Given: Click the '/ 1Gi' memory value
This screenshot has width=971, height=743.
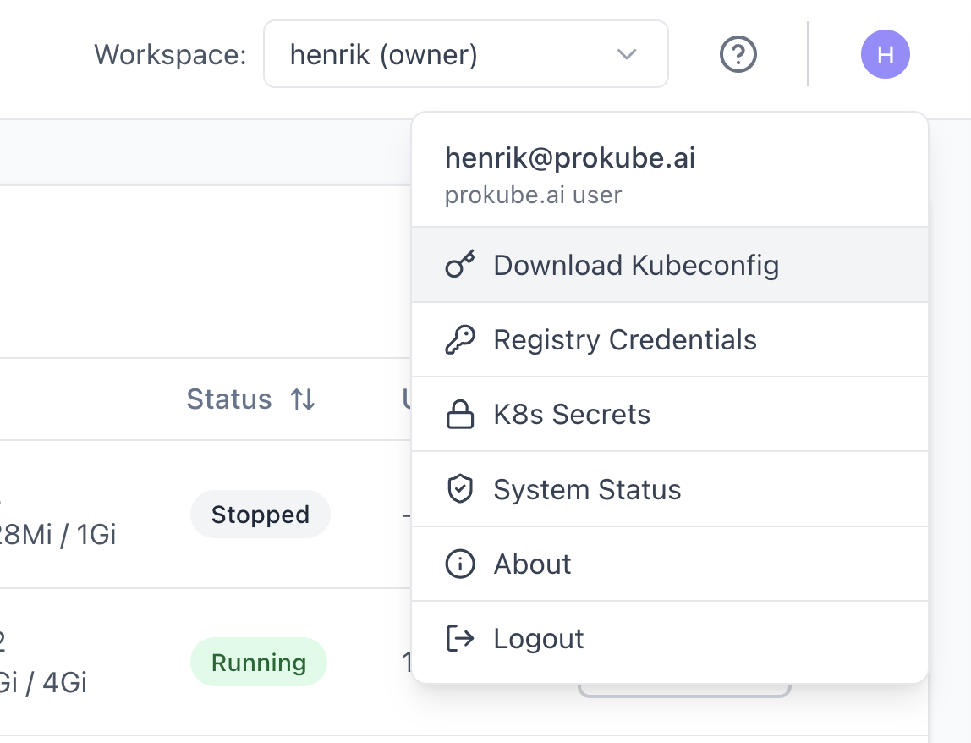Looking at the screenshot, I should click(88, 535).
